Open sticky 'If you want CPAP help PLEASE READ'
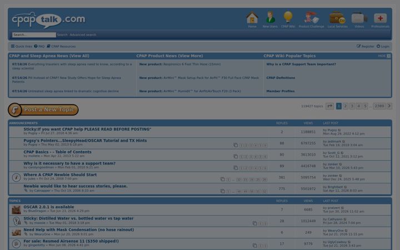The image size is (400, 250). 87,129
